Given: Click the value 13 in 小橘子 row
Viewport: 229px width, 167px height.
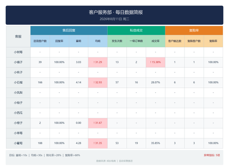Looking at the screenshot, I should (x=117, y=62).
